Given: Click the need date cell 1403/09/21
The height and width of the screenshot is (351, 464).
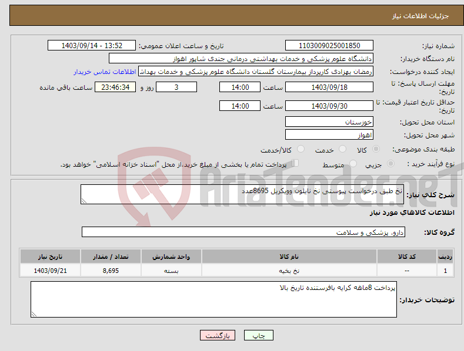Looking at the screenshot, I should 51,271.
